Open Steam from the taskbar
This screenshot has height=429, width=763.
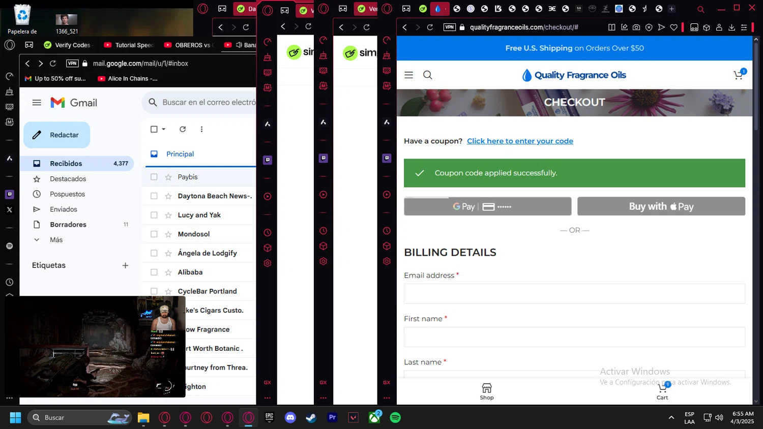311,418
